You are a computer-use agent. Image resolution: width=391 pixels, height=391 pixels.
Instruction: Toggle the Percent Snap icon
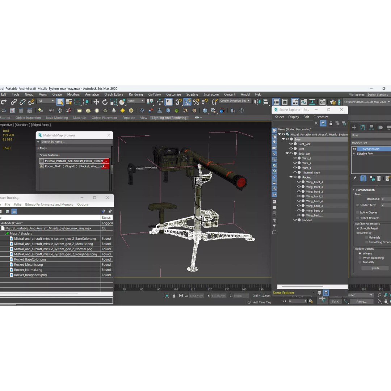(x=196, y=102)
